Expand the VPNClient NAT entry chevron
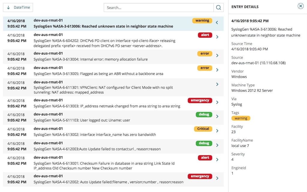 pyautogui.click(x=218, y=85)
